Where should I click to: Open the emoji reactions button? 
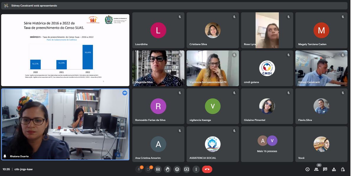point(177,169)
